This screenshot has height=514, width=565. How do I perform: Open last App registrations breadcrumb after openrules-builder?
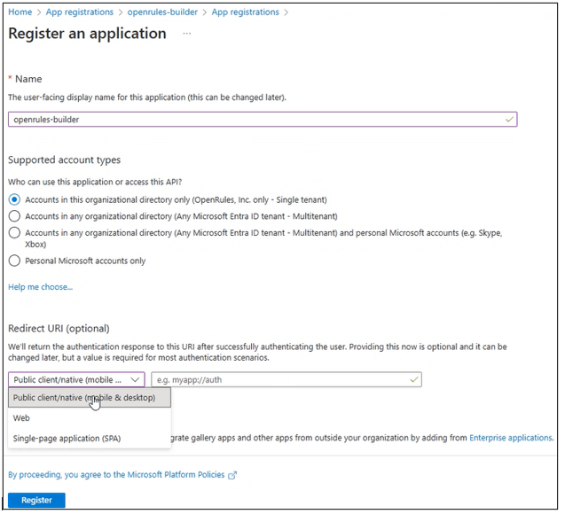tap(245, 12)
